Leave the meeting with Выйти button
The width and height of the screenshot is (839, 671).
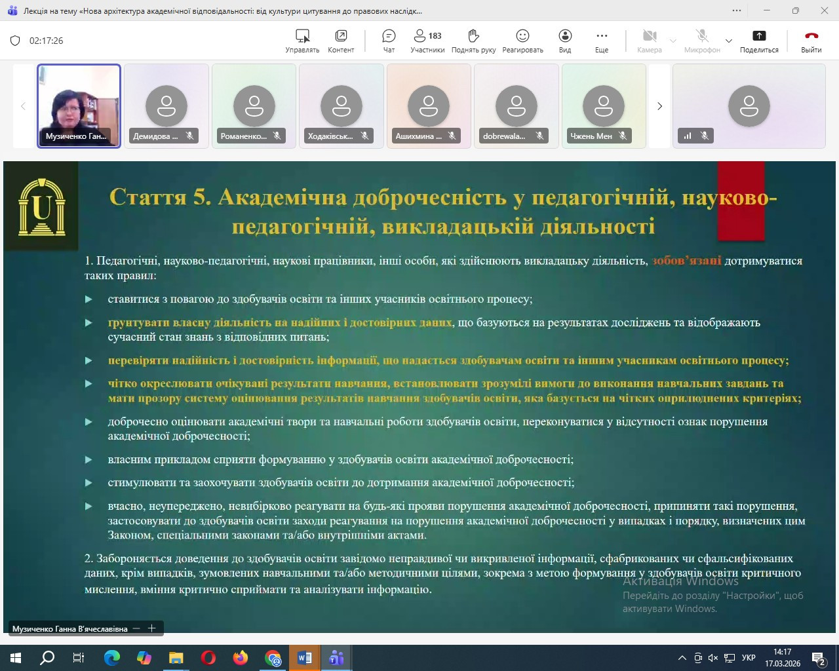[x=811, y=41]
